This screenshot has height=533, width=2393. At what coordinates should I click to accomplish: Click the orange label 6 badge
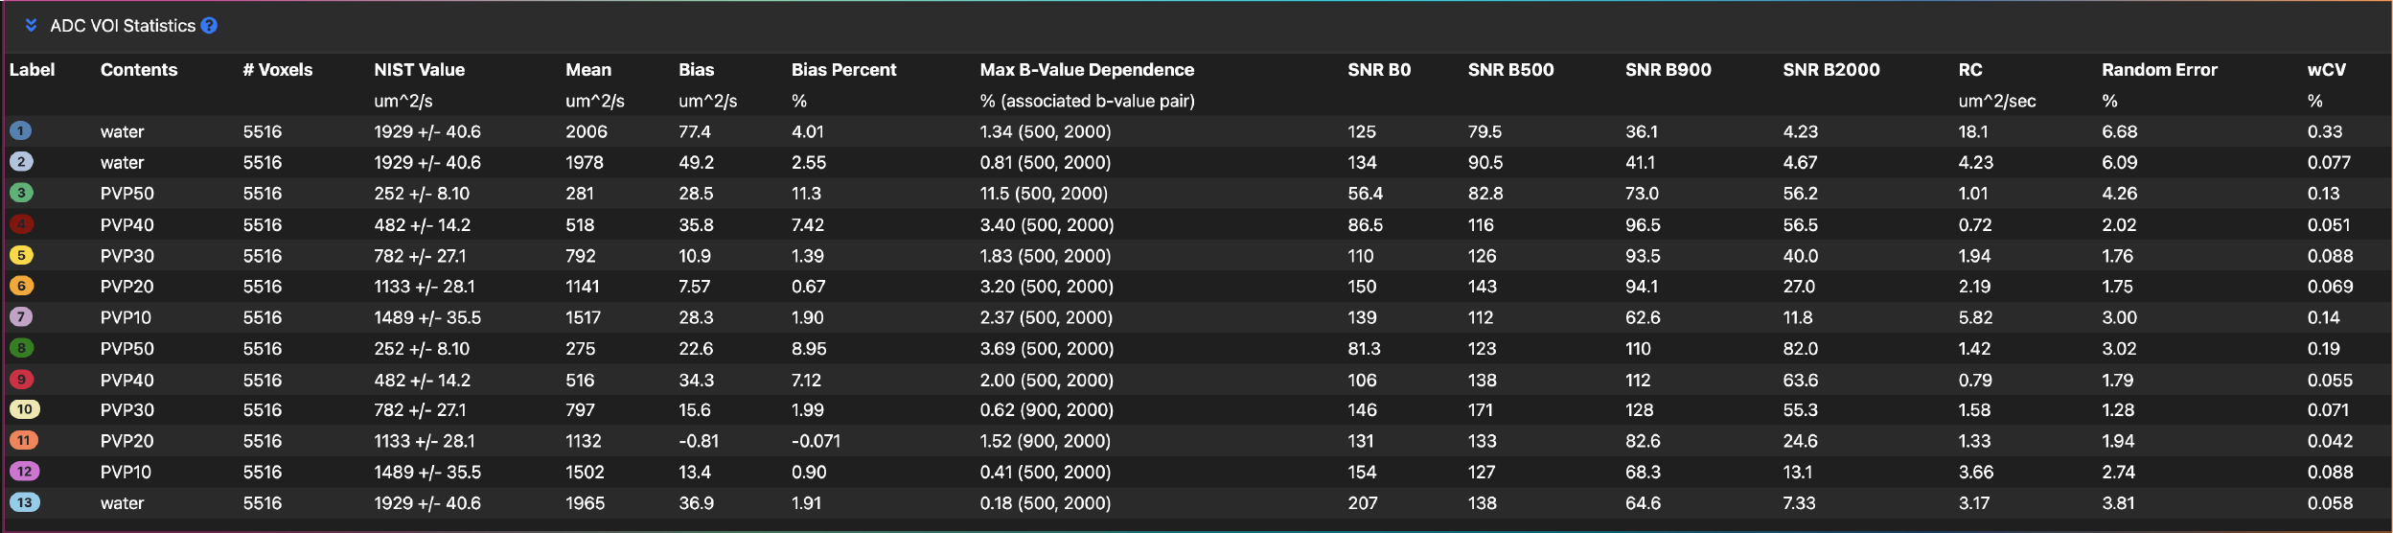click(x=21, y=286)
